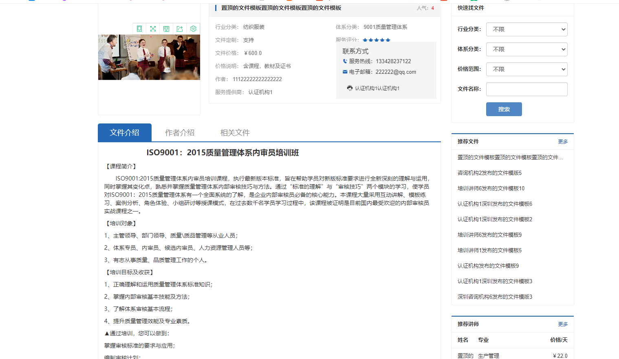Click 更多 link in 推荐讲师 panel
Image resolution: width=619 pixels, height=359 pixels.
(x=563, y=324)
